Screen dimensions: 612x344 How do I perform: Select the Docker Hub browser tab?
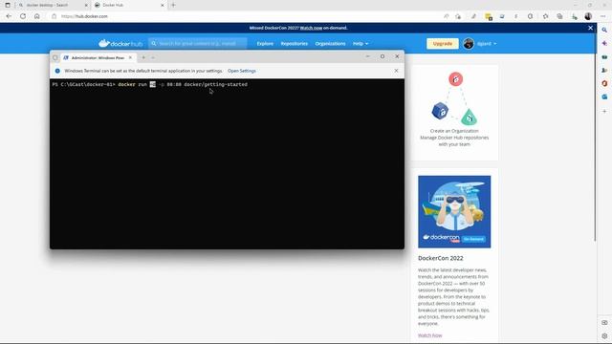point(129,5)
